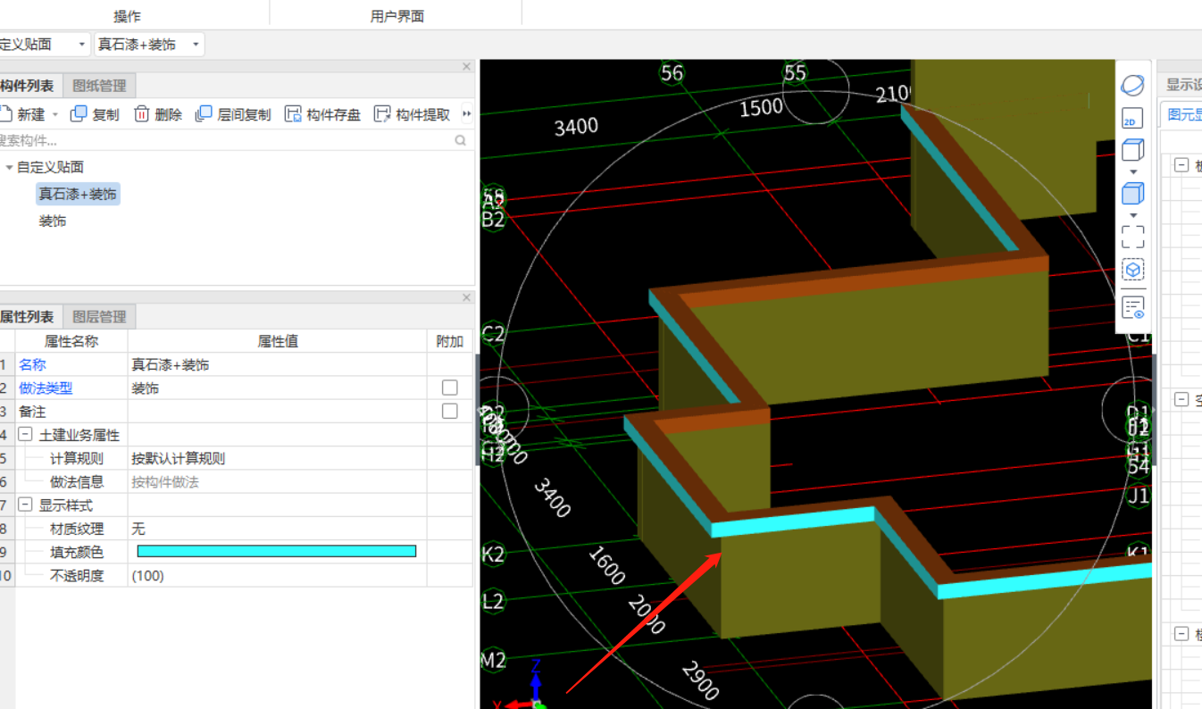Viewport: 1202px width, 709px height.
Task: Collapse the bottom tree node in right panel
Action: pos(1181,634)
